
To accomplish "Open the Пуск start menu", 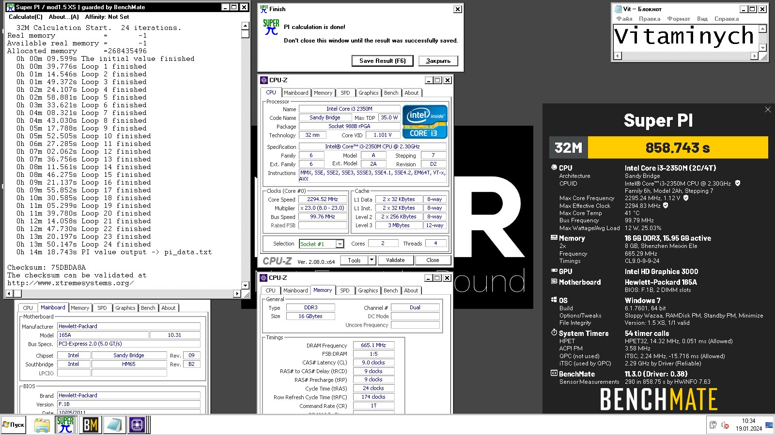I will 14,425.
